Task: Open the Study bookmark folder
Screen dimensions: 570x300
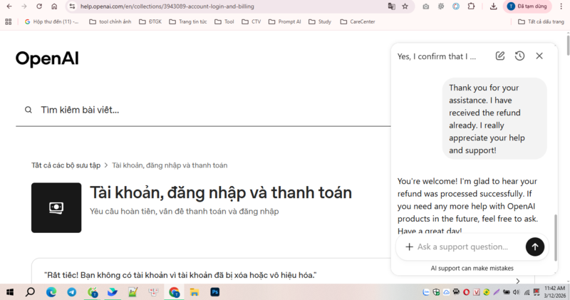Action: [320, 22]
